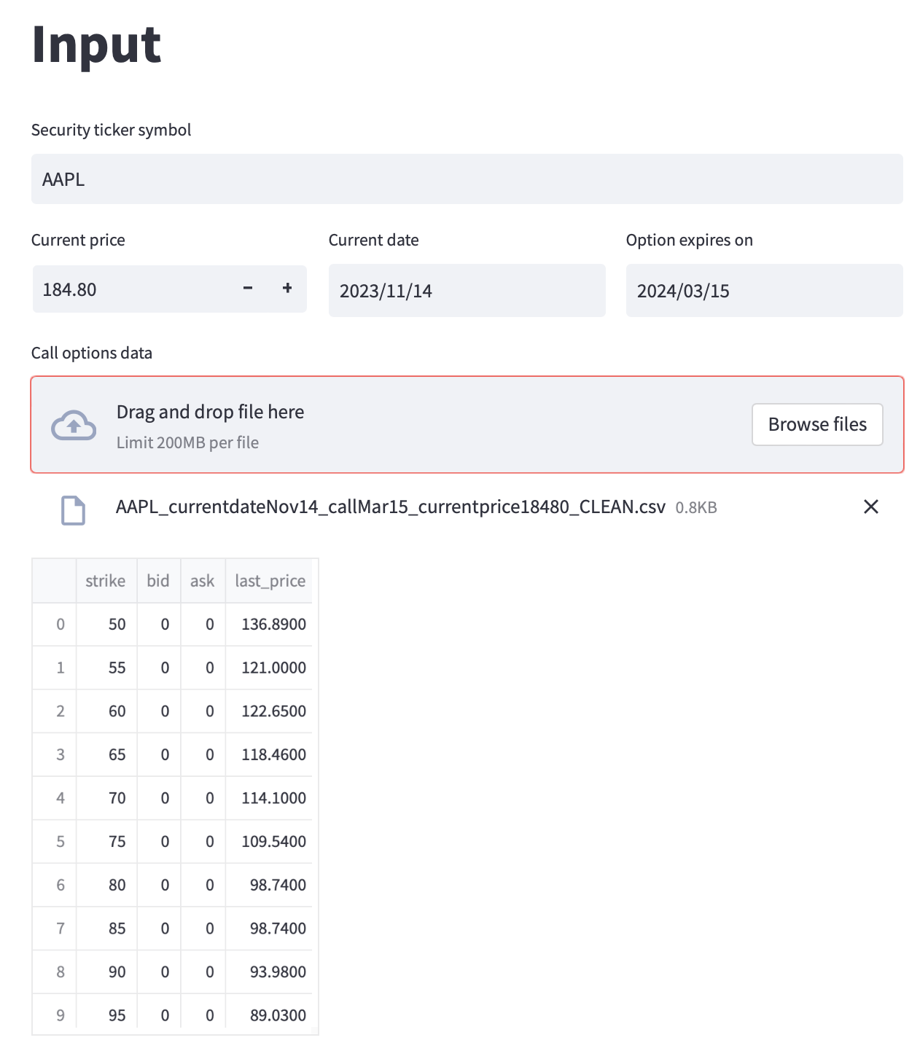Sort table by ask column header

click(x=203, y=581)
